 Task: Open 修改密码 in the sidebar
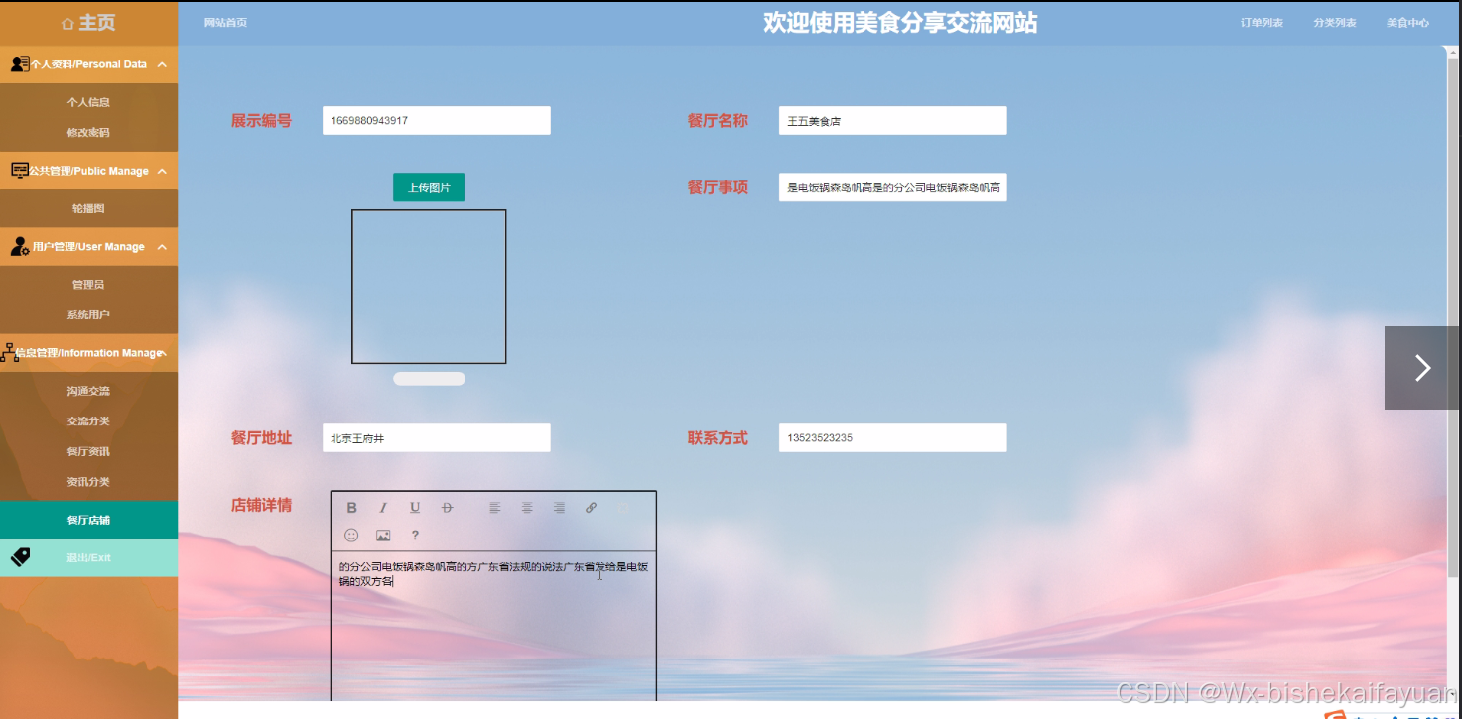pos(88,133)
